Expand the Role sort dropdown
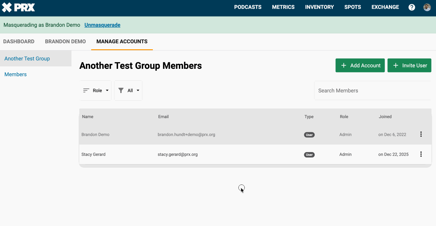Screen dimensions: 436x226 tap(95, 90)
